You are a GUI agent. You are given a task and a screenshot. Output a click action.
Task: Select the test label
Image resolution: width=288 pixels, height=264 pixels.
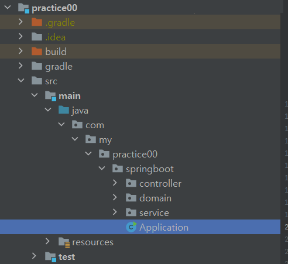(x=67, y=257)
